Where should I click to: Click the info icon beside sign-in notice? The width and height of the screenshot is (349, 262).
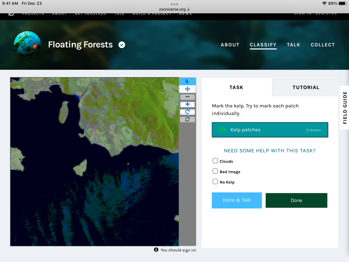click(156, 250)
